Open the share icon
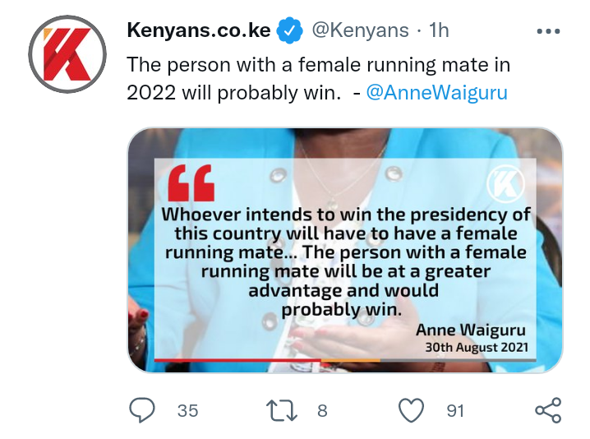Viewport: 590px width, 439px height. tap(548, 410)
